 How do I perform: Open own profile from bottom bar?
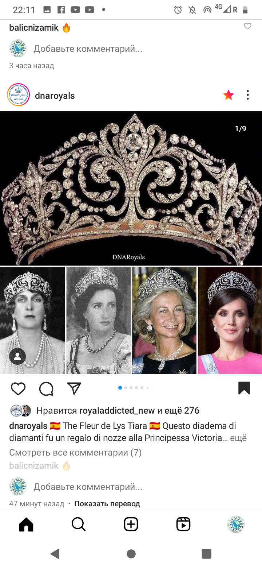coord(236,525)
